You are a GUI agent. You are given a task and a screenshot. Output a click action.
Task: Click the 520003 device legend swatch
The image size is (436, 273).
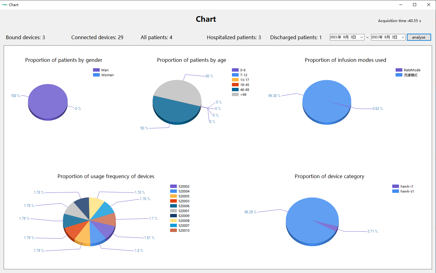tap(173, 201)
